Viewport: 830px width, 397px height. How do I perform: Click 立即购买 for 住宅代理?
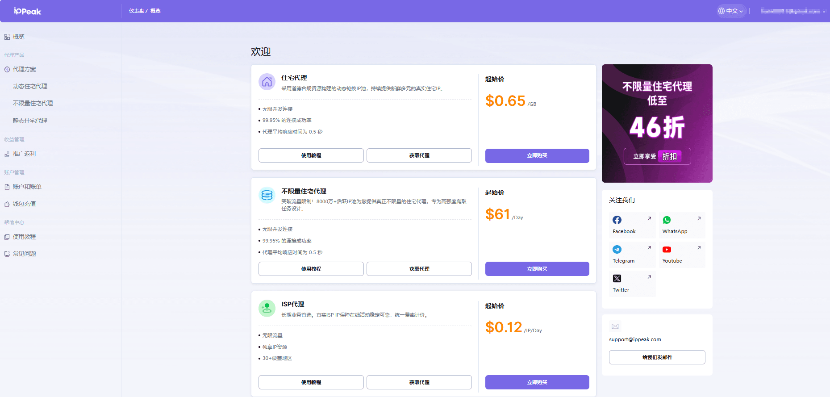point(537,156)
